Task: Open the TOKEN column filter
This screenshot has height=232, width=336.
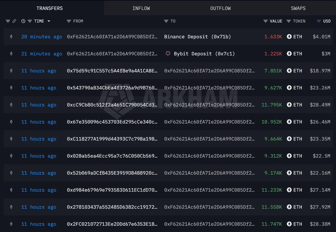Action: pos(289,21)
